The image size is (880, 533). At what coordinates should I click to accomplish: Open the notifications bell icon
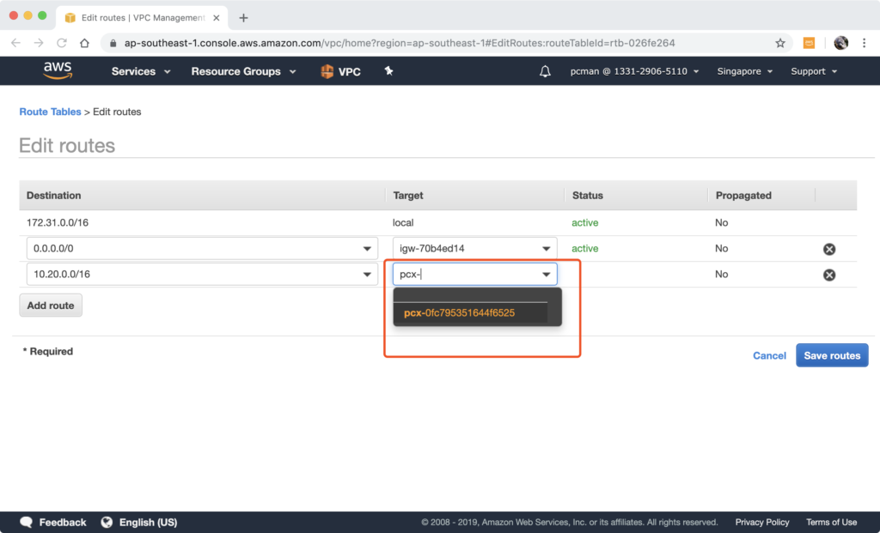click(x=545, y=71)
